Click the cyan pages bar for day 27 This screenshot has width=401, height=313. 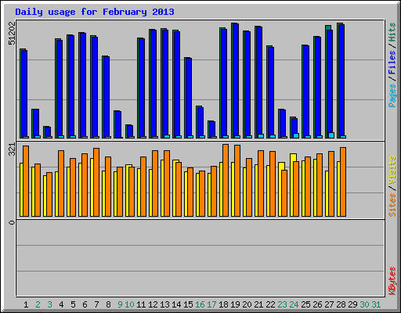[x=331, y=135]
